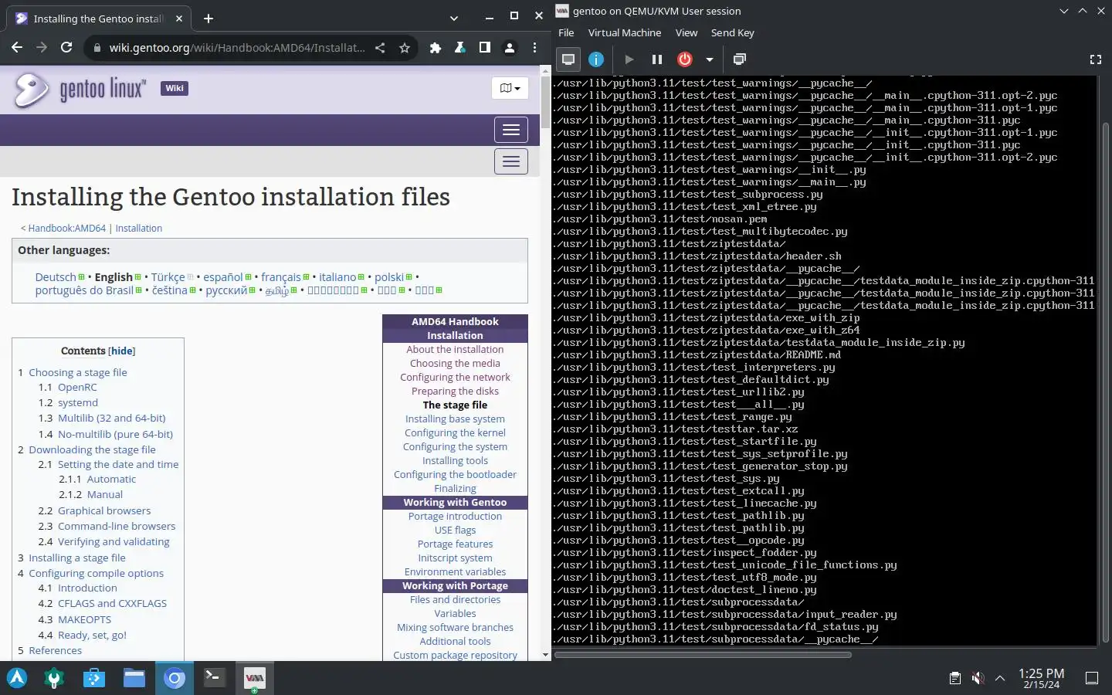Share this wiki page from address bar
The height and width of the screenshot is (695, 1112).
coord(380,48)
